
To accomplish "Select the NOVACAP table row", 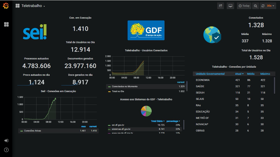I will point(233,124).
